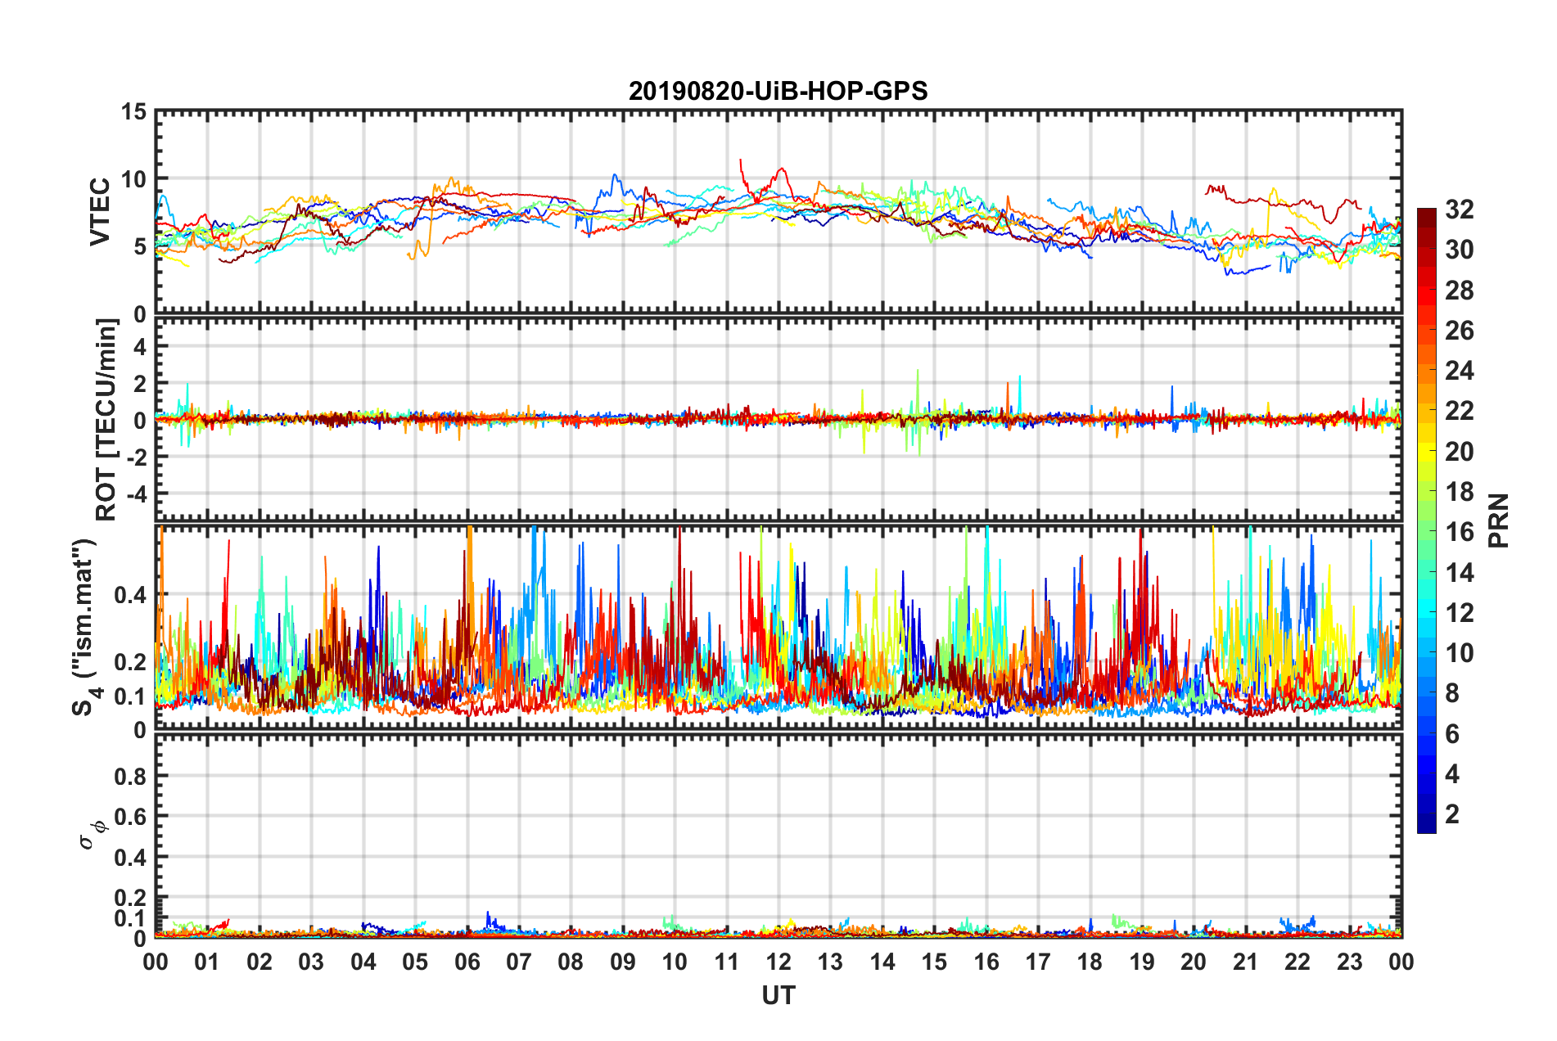
Task: Click UT axis tick label 17
Action: [x=1038, y=962]
